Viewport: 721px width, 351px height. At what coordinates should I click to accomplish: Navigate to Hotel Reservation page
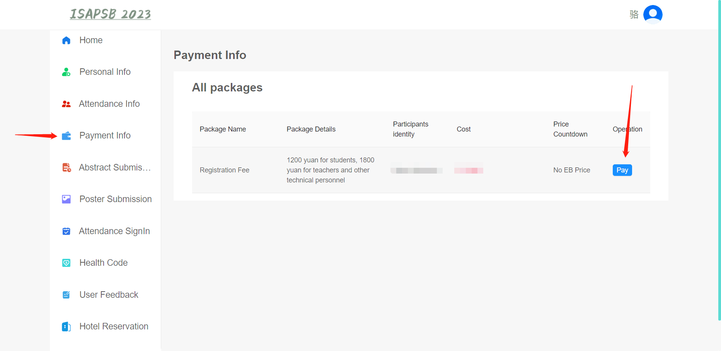tap(114, 326)
